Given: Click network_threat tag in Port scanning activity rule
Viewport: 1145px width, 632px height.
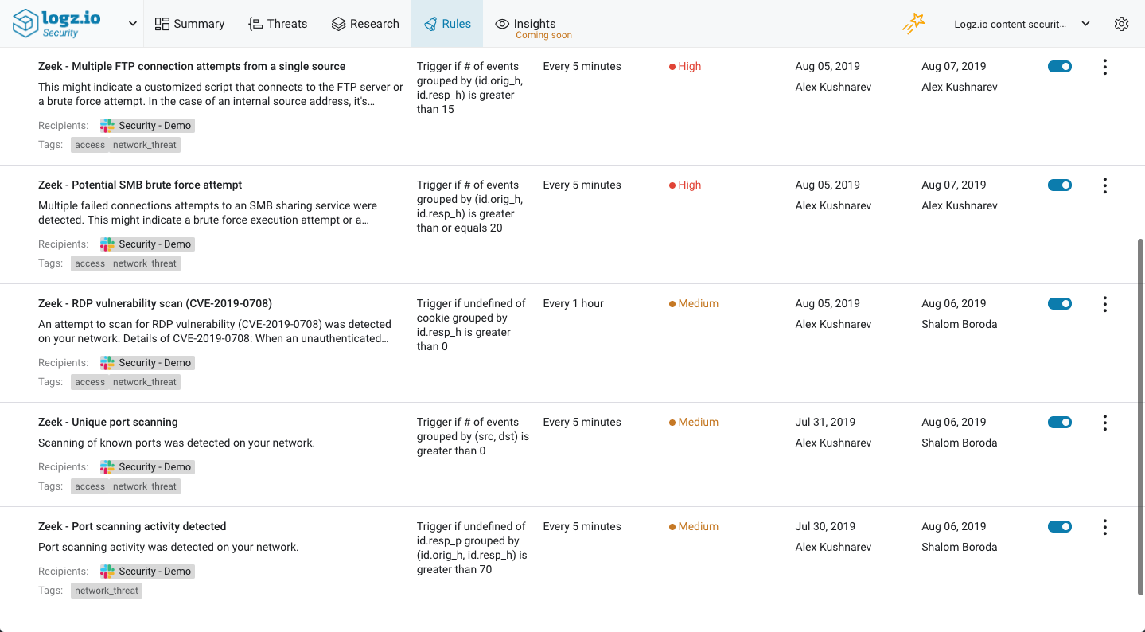Looking at the screenshot, I should tap(107, 591).
